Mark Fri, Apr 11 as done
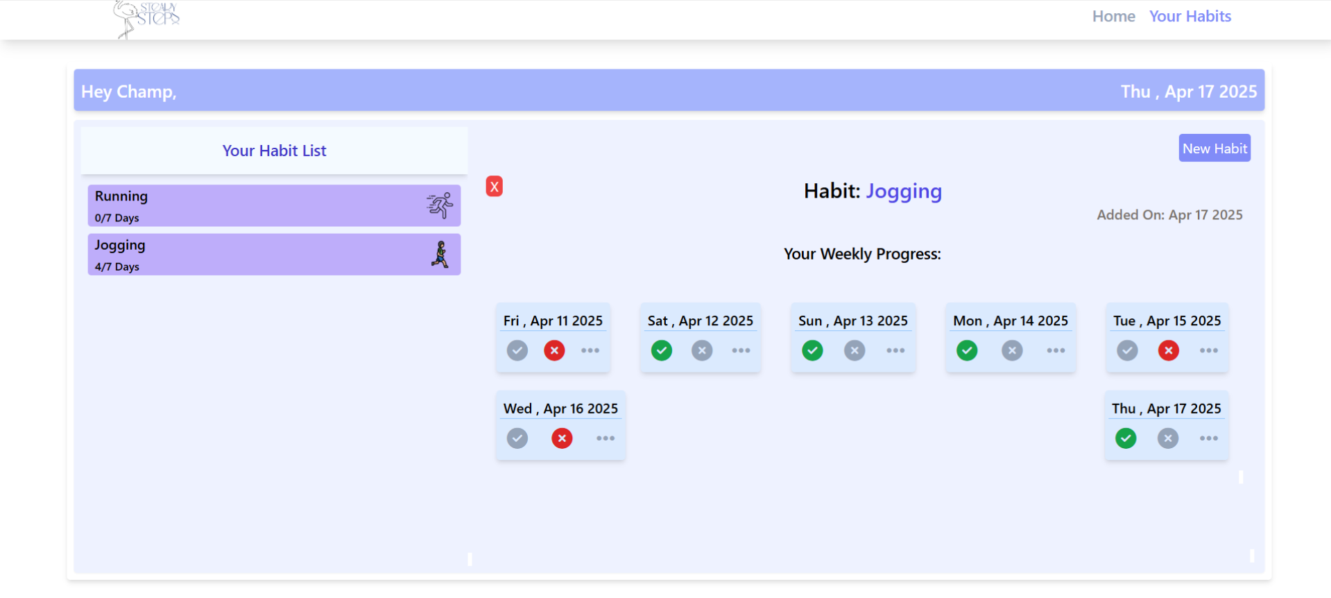1331x598 pixels. 517,350
